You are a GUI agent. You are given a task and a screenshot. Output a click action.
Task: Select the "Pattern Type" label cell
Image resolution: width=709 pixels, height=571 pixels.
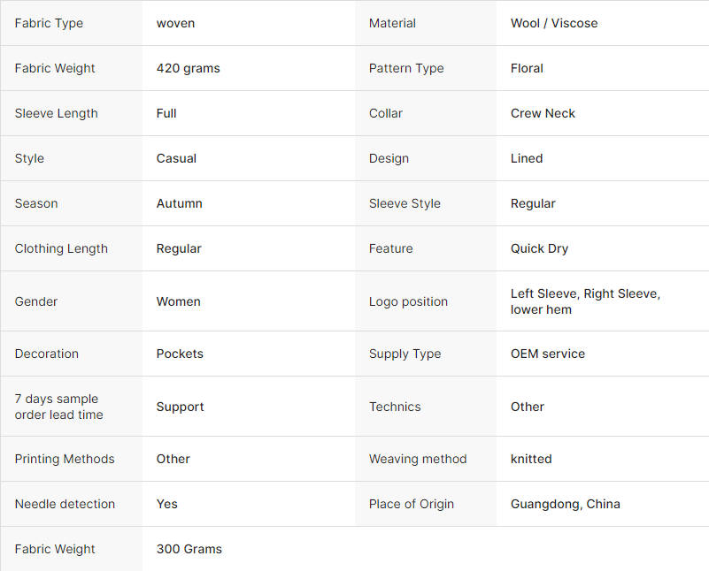pos(406,68)
